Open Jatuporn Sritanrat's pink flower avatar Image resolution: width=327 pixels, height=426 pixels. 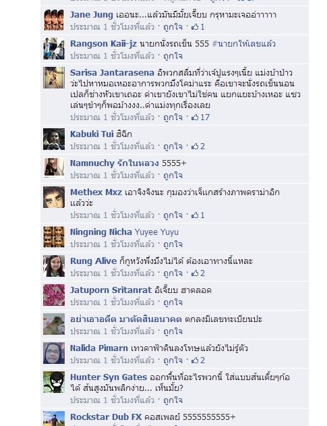point(54,295)
